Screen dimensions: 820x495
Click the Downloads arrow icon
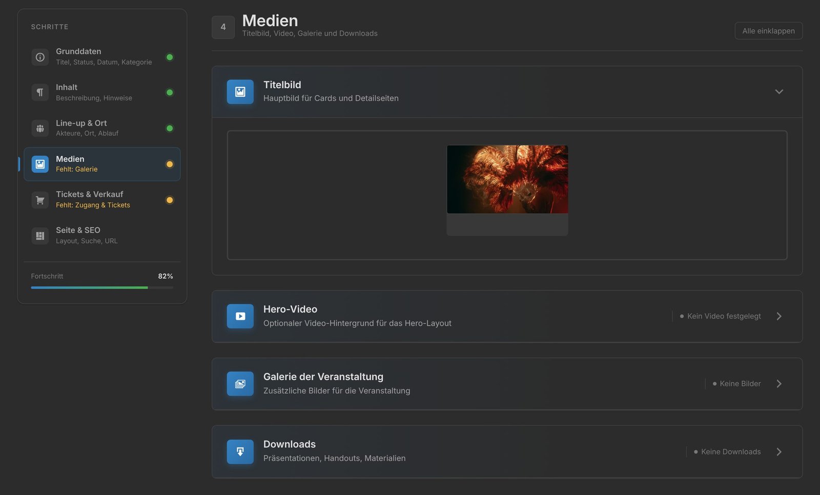coord(240,451)
